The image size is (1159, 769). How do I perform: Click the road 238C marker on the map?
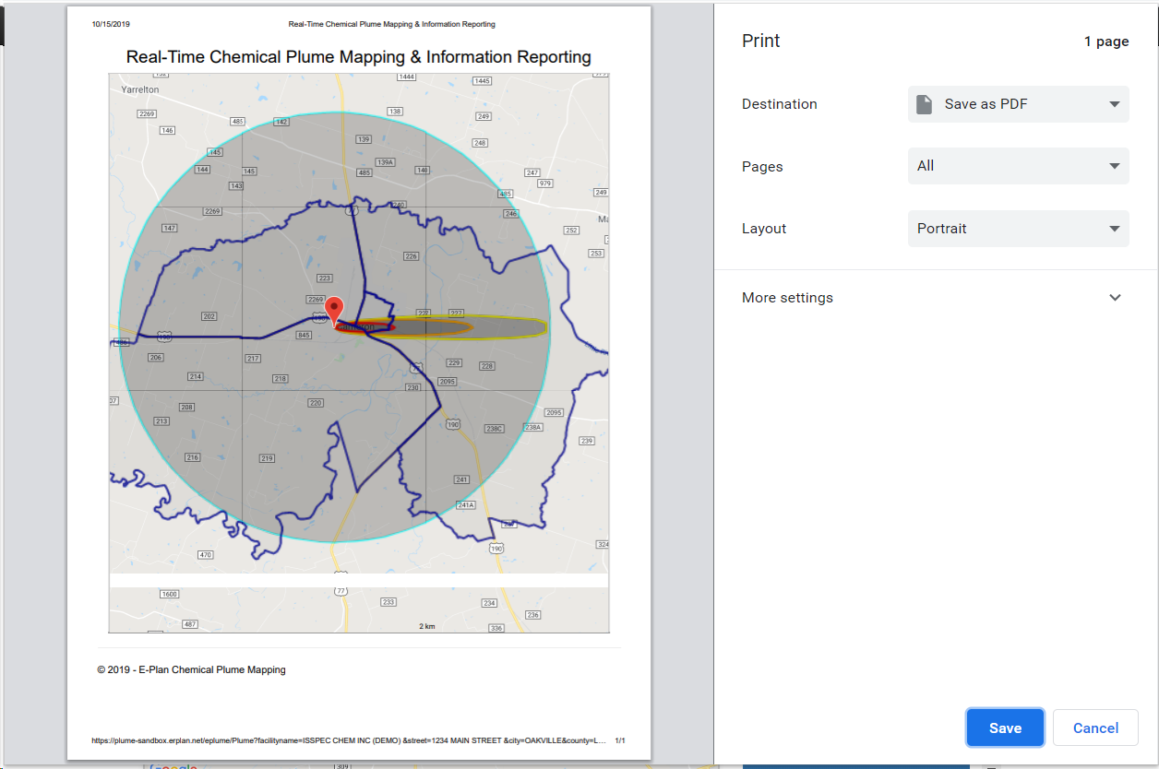point(495,428)
